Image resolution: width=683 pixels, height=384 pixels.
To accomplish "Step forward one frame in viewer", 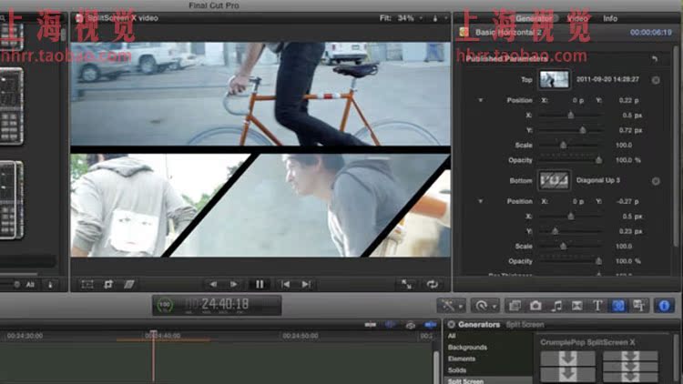I will pyautogui.click(x=234, y=284).
